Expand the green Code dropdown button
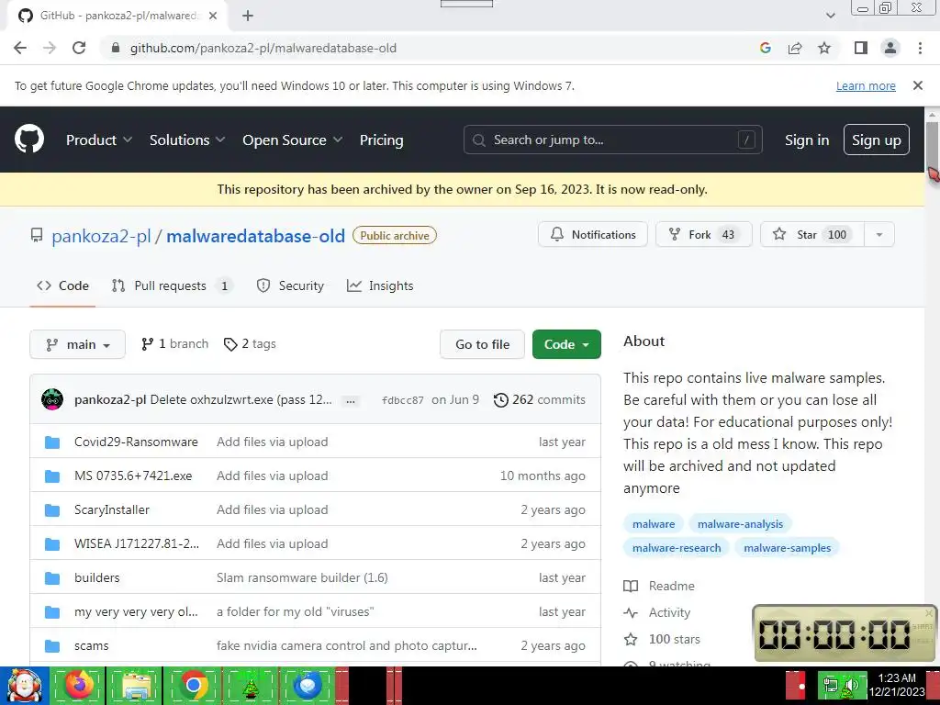940x705 pixels. tap(566, 344)
